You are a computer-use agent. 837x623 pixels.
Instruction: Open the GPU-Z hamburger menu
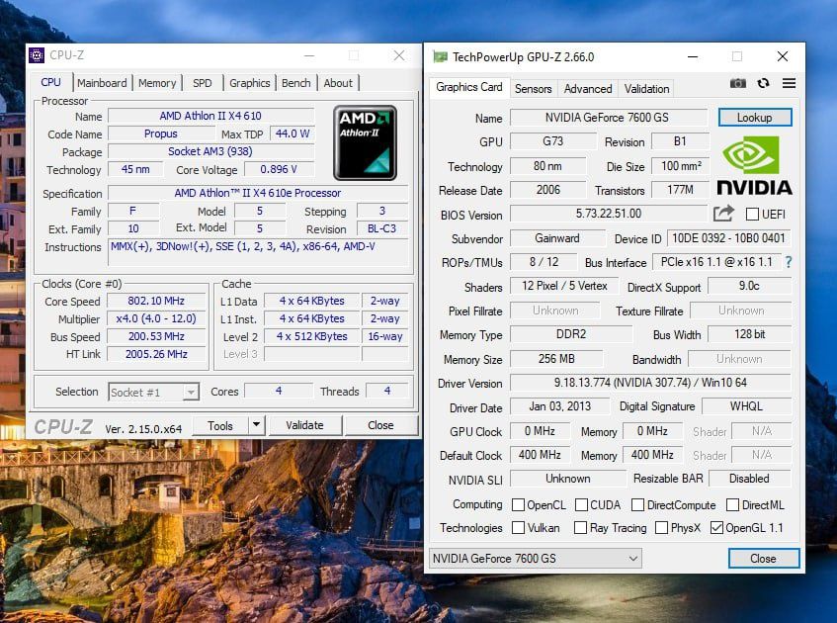coord(789,83)
